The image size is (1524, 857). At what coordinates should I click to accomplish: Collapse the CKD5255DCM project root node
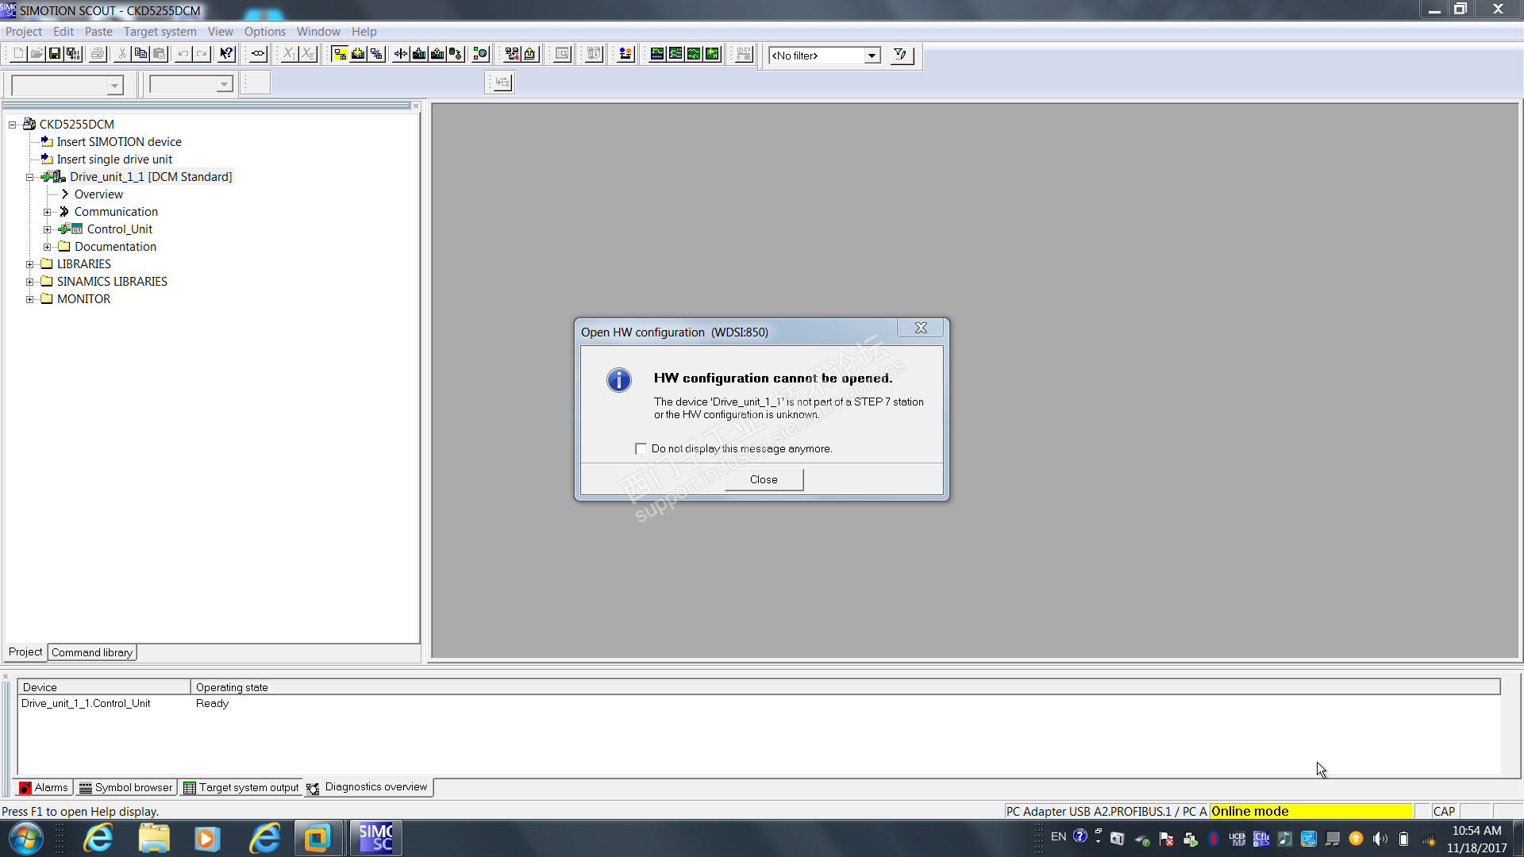tap(13, 125)
